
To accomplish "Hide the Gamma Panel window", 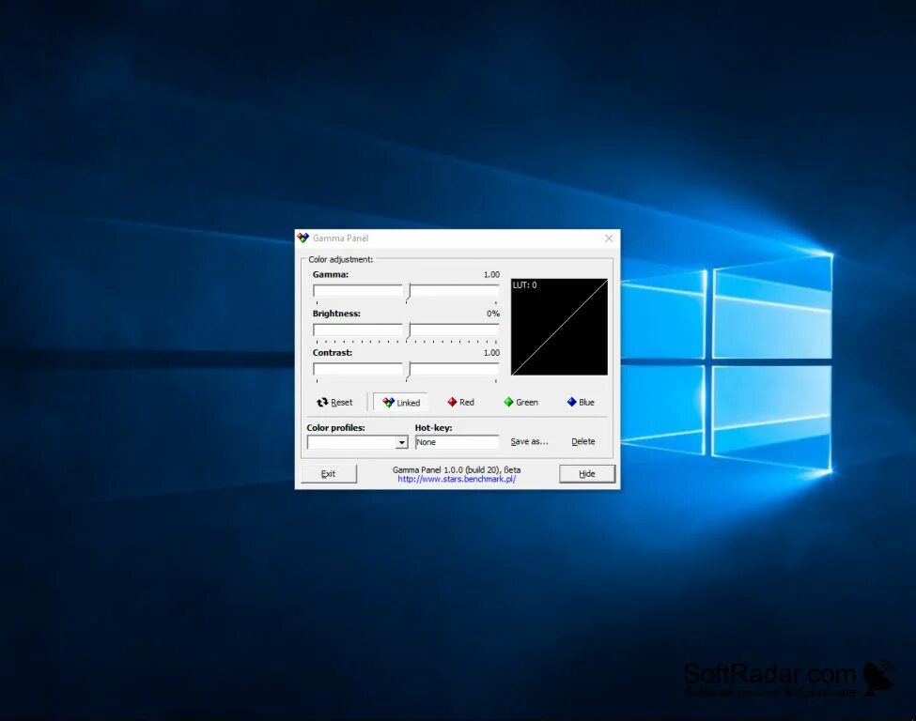I will (x=587, y=473).
